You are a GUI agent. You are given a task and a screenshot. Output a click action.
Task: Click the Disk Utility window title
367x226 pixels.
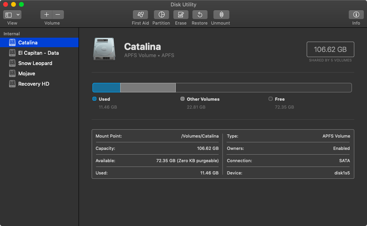(x=183, y=4)
